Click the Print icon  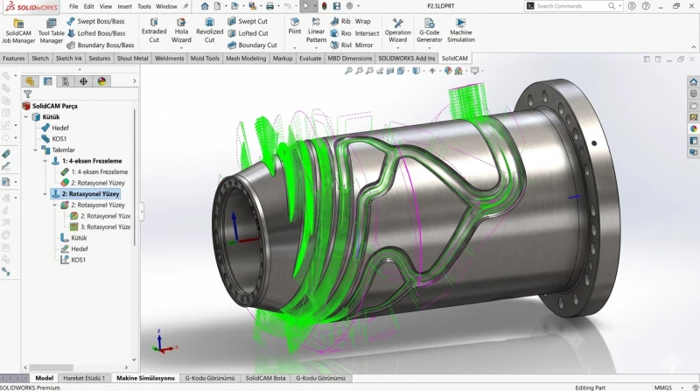click(x=270, y=6)
